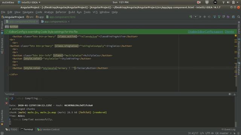Click the Compare with same repository version icon
This screenshot has height=135, width=241.
[x=223, y=16]
